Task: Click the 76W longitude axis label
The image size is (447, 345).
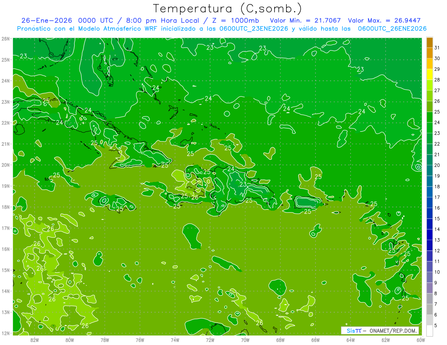Action: [x=140, y=340]
